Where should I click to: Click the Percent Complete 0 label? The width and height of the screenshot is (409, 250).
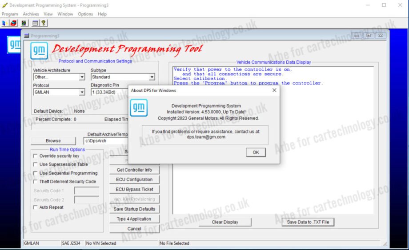(56, 119)
